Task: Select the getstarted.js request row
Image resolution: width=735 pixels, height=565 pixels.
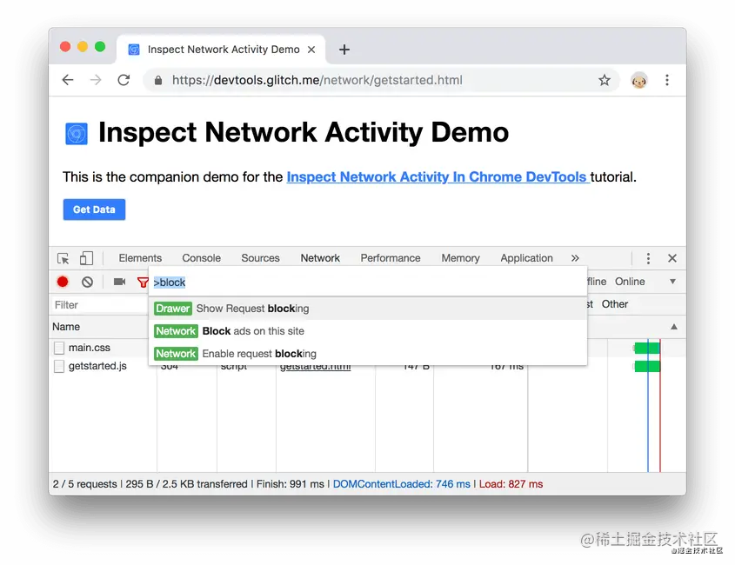Action: 97,366
